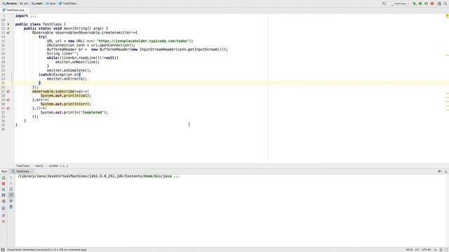Click compilation completed status message
The image size is (449, 252).
coord(47,250)
